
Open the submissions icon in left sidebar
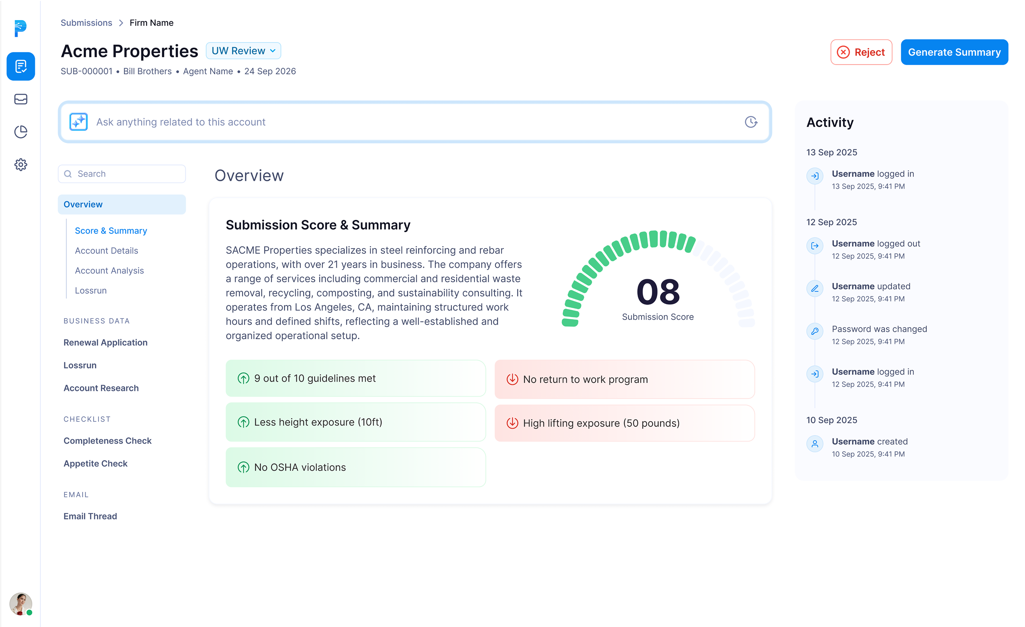[21, 66]
